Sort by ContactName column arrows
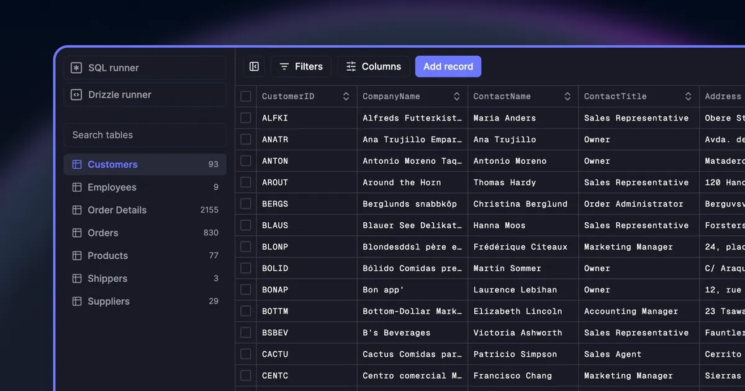This screenshot has width=745, height=391. (567, 96)
